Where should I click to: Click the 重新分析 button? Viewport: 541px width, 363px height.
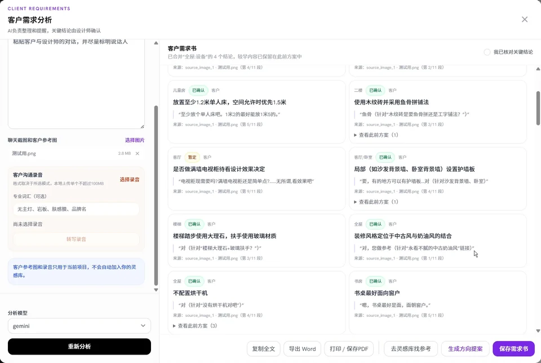point(79,347)
